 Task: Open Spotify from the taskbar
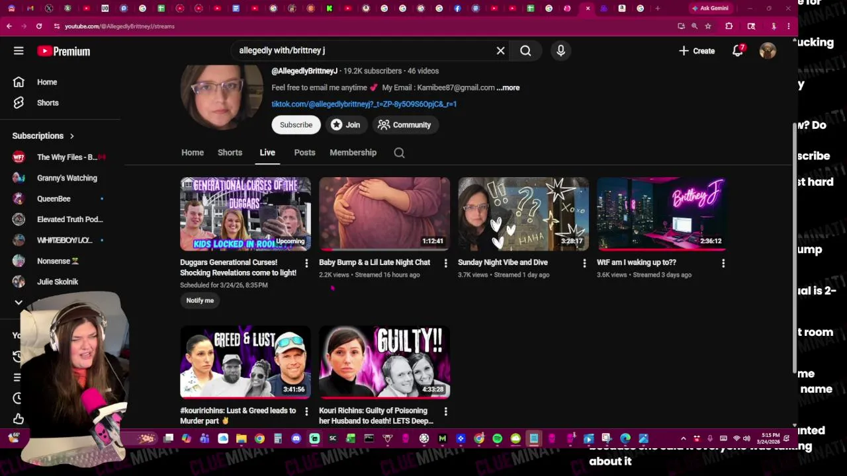tap(497, 438)
